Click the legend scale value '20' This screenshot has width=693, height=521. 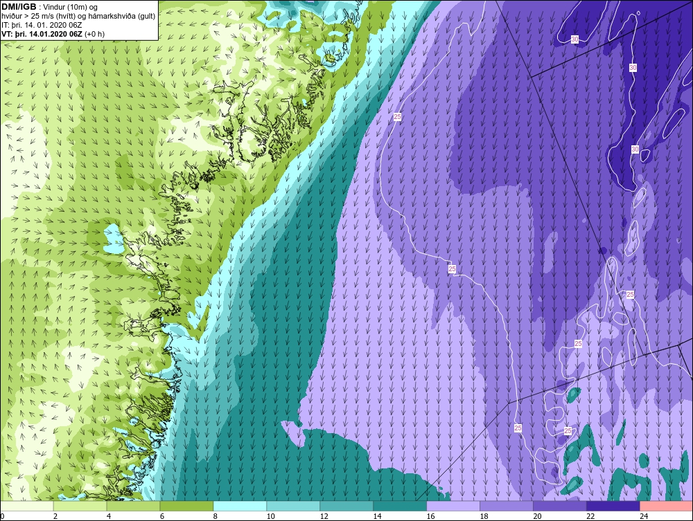tap(537, 516)
